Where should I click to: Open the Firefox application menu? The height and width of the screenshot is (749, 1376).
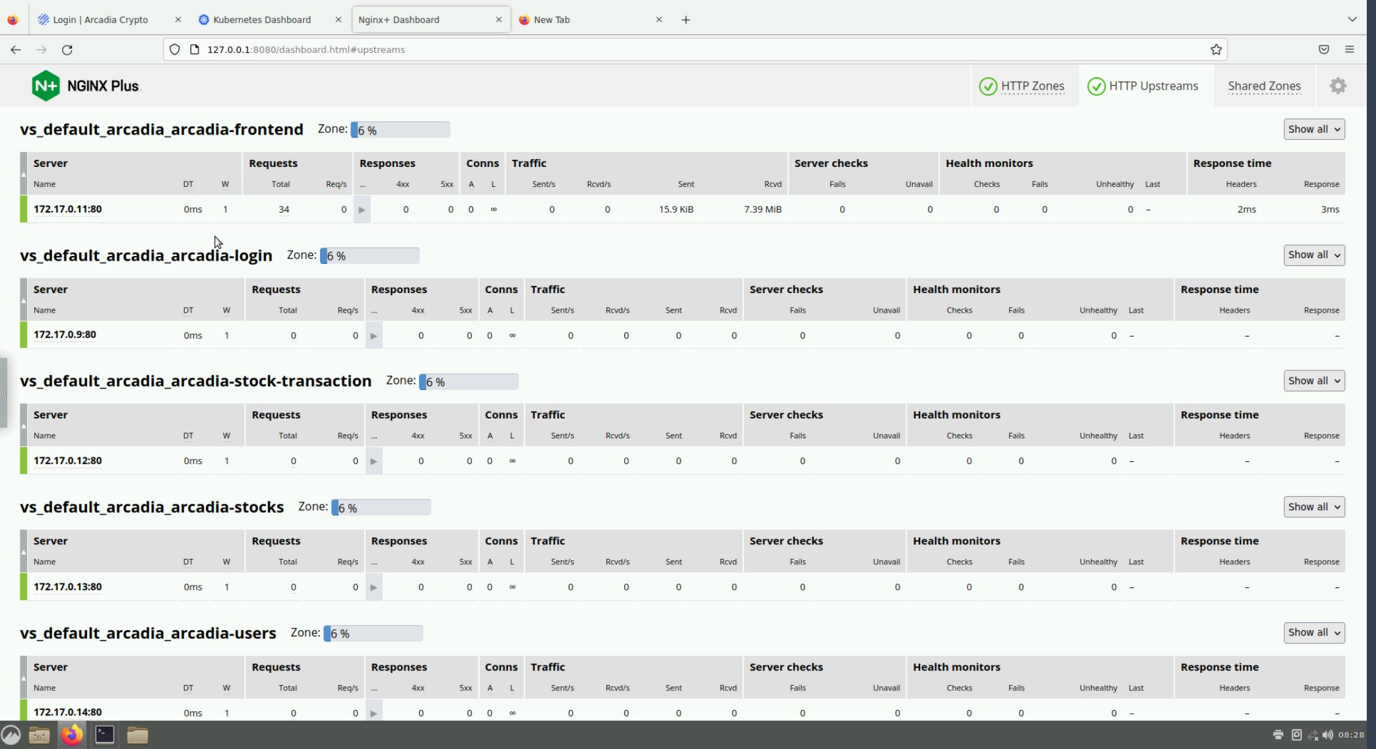coord(1350,49)
